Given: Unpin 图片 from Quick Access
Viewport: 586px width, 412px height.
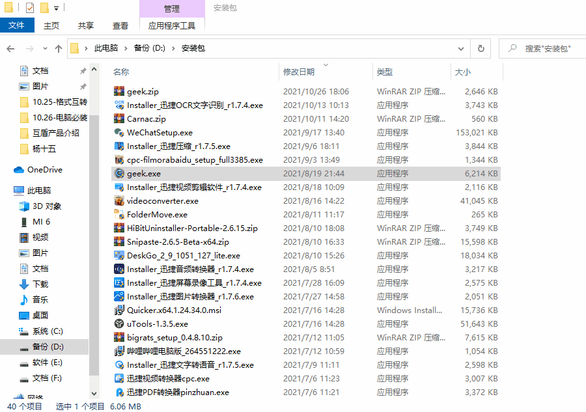Looking at the screenshot, I should click(83, 85).
